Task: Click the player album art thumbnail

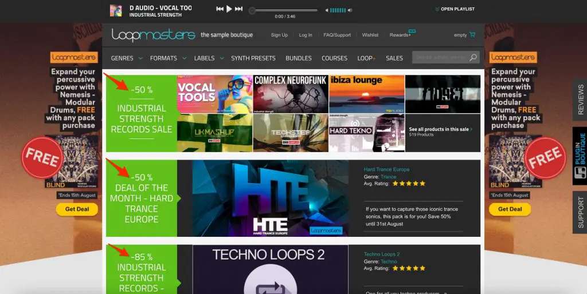Action: click(x=116, y=10)
